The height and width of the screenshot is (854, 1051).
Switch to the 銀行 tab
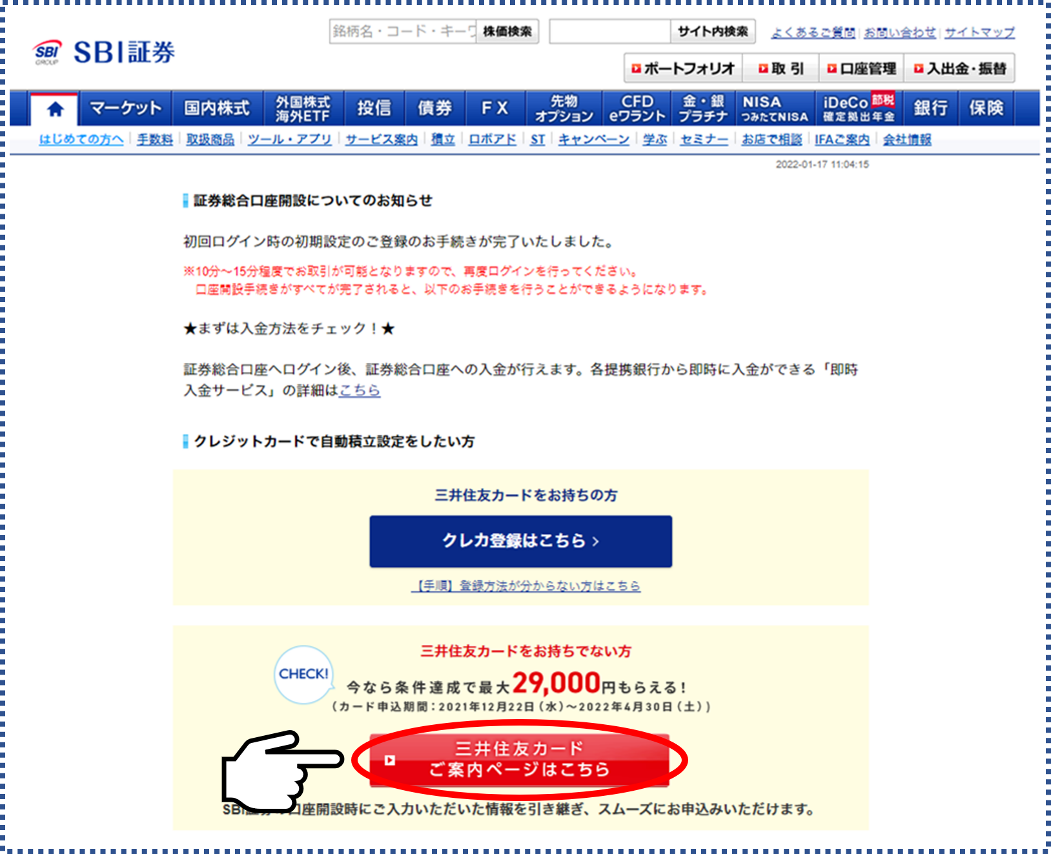tap(930, 108)
